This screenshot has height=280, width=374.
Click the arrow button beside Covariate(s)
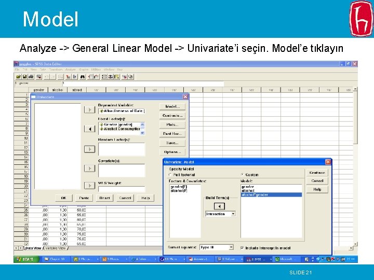pos(90,169)
